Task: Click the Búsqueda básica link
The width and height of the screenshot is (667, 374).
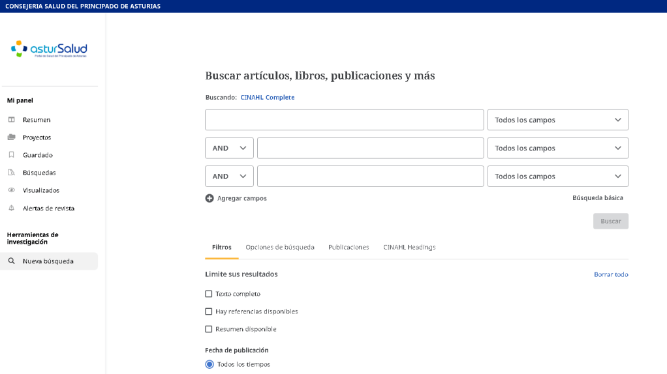Action: (x=597, y=197)
